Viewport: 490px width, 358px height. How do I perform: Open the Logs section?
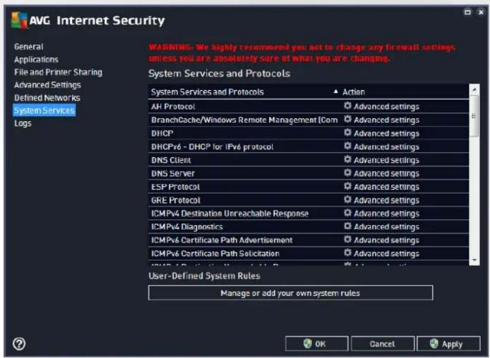[x=23, y=123]
